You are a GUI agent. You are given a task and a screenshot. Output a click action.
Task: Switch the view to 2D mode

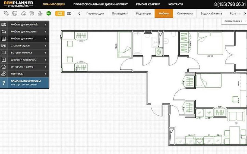[x=60, y=13]
